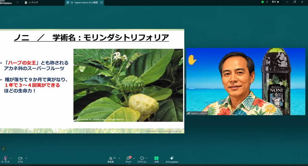Screen dimensions: 308x166
Task: Click the red text ハーブの女王
Action: point(22,63)
